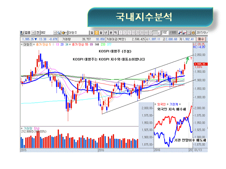Screen dimensions: 226x169
Task: Click the 단순 volume legend label
Action: (37, 128)
